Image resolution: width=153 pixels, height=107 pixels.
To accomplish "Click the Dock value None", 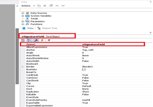I will pos(85,89).
